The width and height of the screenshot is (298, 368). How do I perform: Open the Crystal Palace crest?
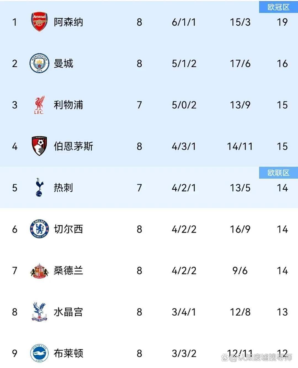[x=39, y=312]
